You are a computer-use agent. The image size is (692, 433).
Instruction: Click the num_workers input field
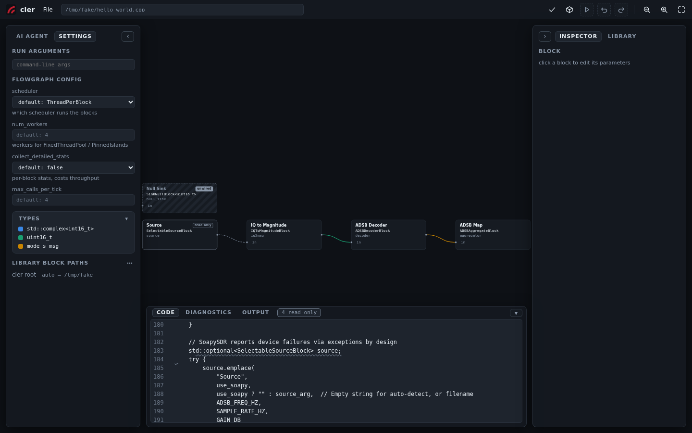tap(74, 135)
